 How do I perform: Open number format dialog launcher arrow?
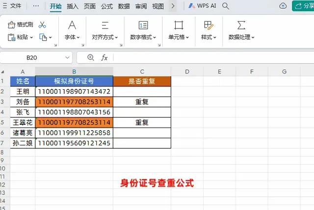click(x=159, y=45)
